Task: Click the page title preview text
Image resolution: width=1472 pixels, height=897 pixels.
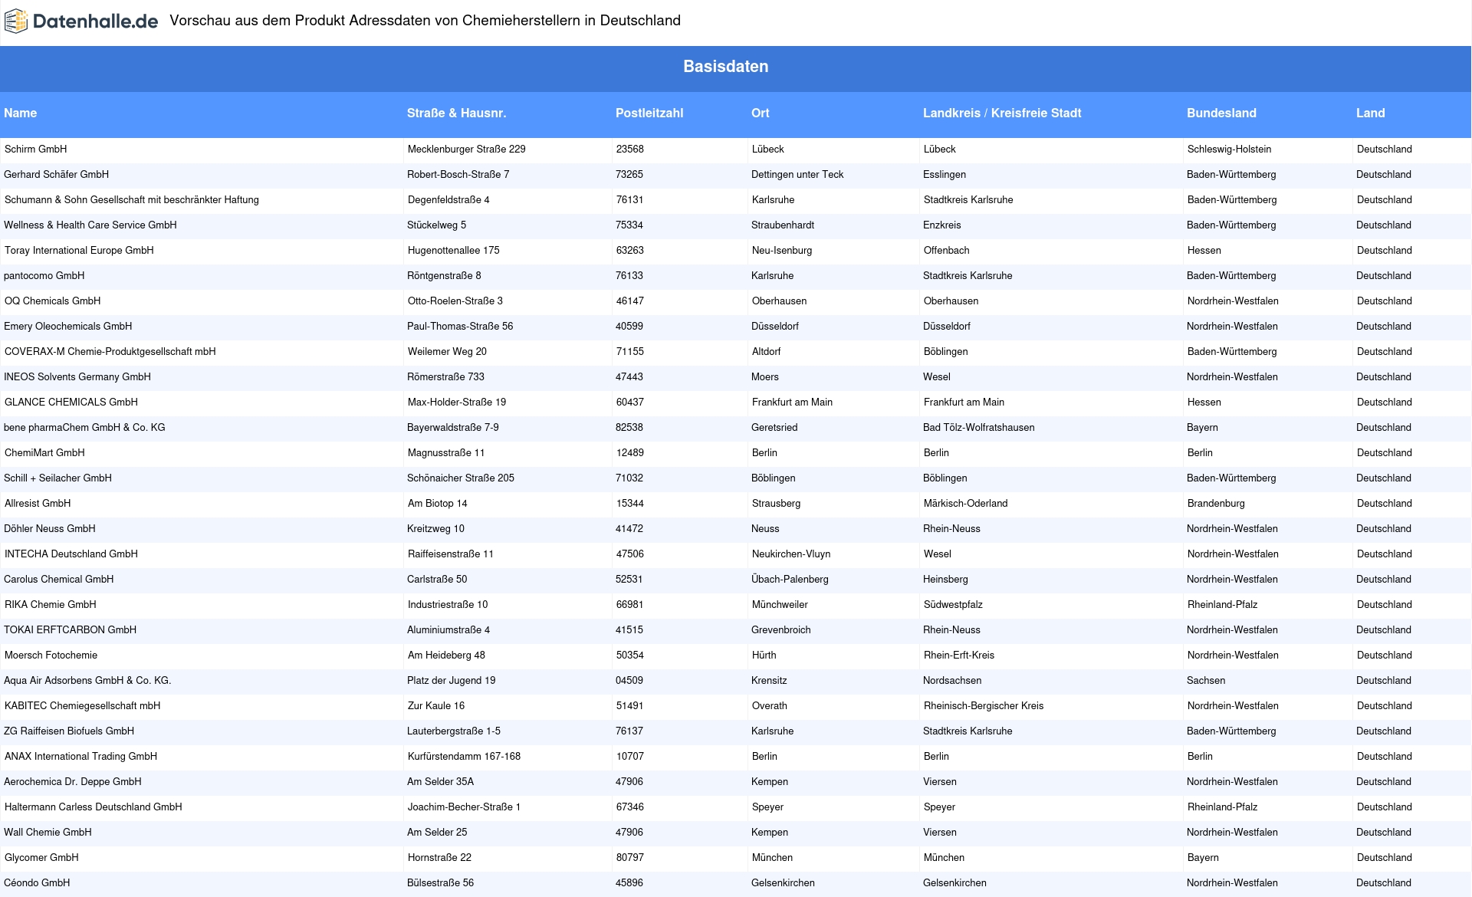Action: click(425, 21)
